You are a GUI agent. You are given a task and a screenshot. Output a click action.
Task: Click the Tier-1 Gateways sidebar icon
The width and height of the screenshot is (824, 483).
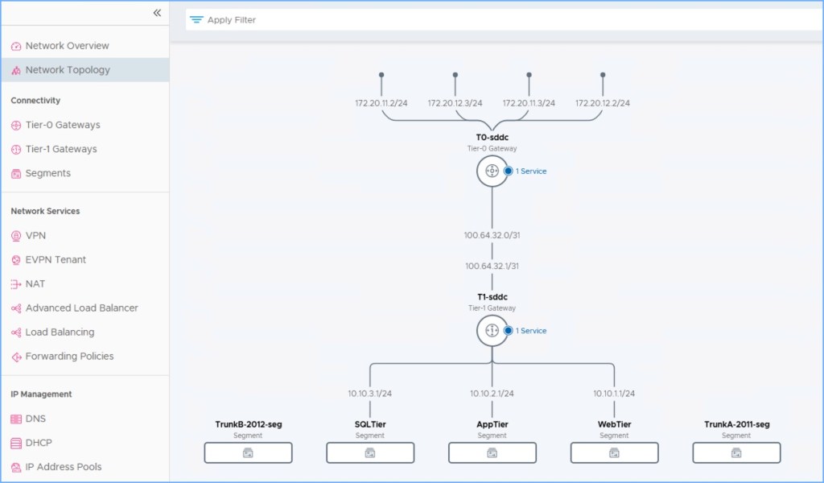pos(16,149)
